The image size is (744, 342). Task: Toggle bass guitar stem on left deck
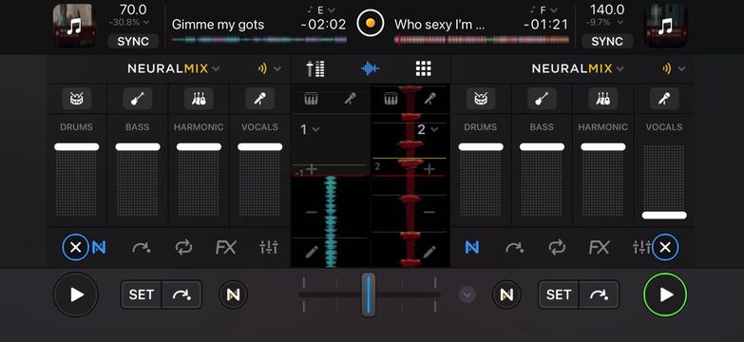pos(138,99)
